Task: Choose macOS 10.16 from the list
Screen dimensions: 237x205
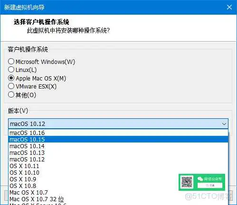Action: pyautogui.click(x=118, y=133)
